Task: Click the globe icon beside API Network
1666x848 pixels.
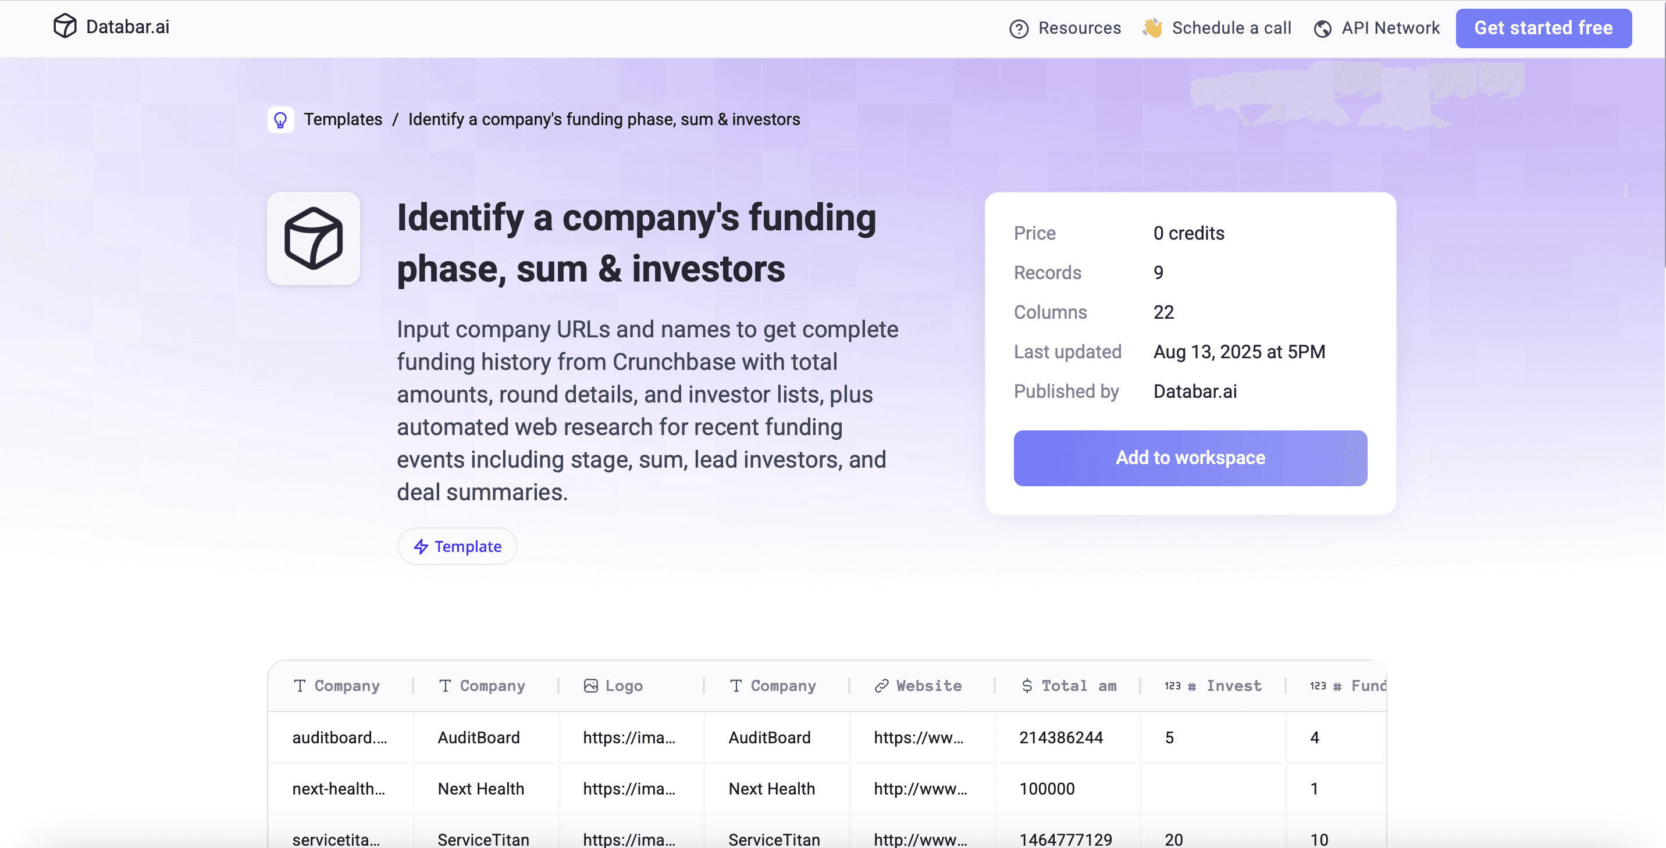Action: [1323, 28]
